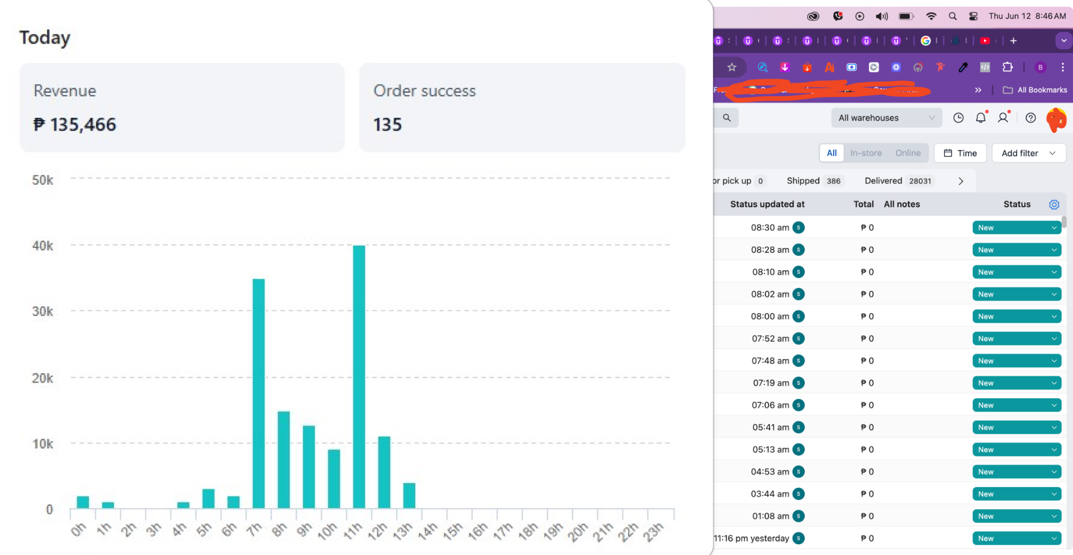Select the All orders segment

pyautogui.click(x=832, y=153)
